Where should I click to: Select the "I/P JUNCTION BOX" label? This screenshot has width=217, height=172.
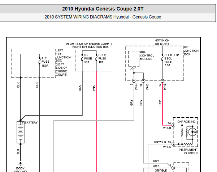coord(191,51)
